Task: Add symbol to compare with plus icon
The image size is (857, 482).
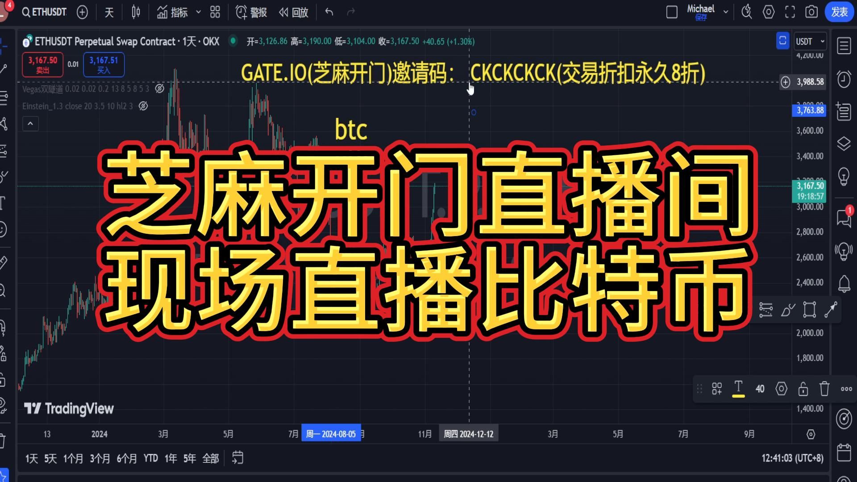Action: (82, 12)
